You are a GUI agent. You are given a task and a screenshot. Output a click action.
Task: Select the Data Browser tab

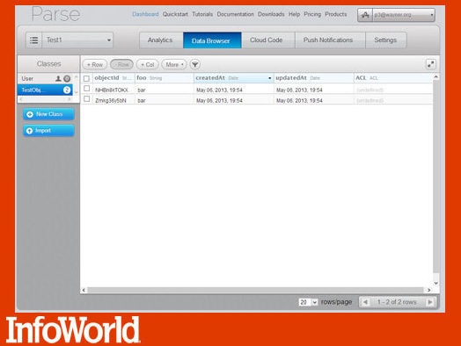[212, 40]
